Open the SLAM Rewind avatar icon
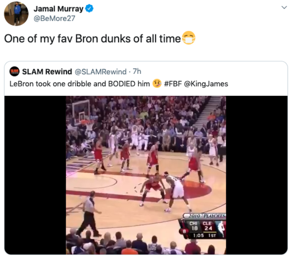The image size is (293, 259). pos(14,71)
